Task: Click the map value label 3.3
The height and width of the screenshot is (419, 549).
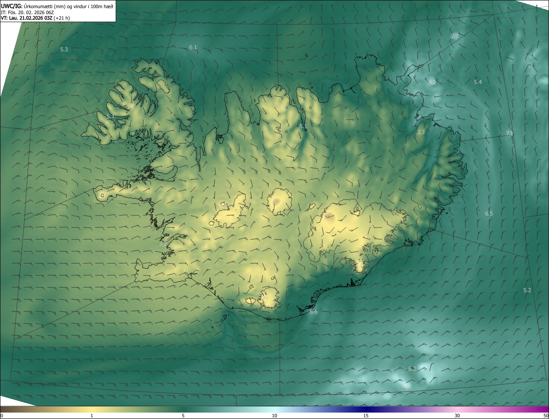Action: [421, 132]
